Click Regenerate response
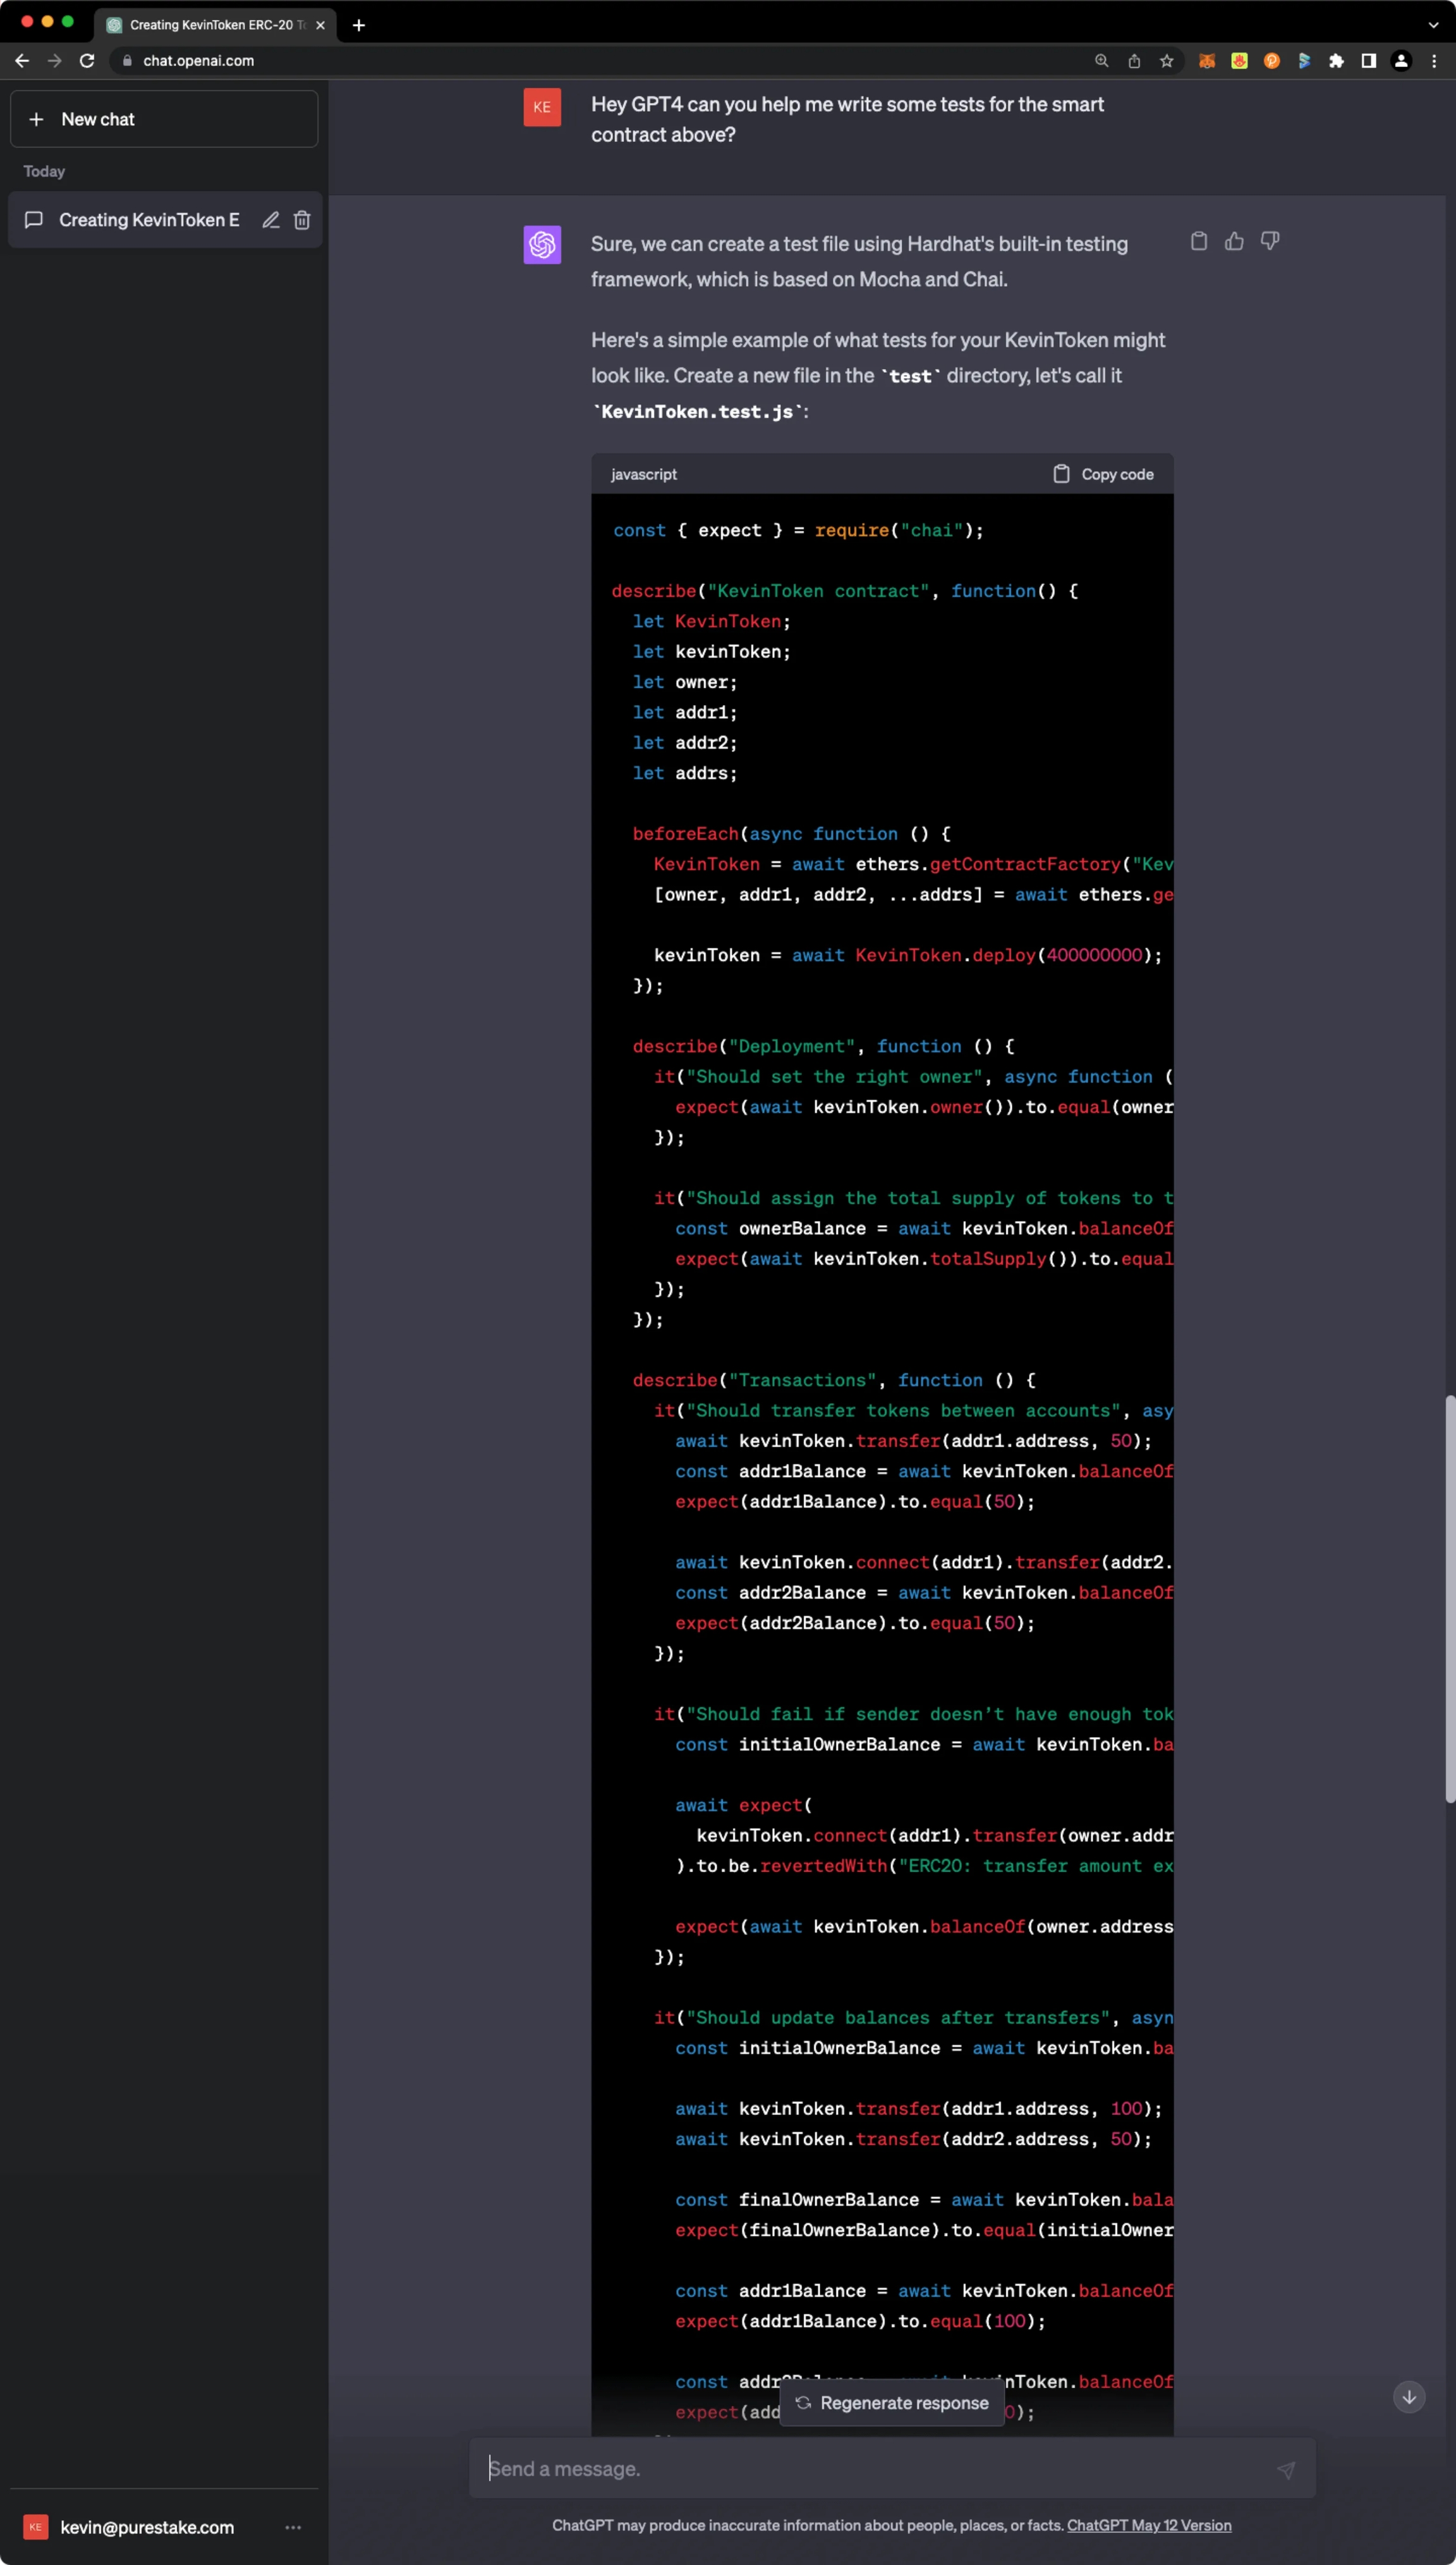Screen dimensions: 1456x2565 tap(892, 2403)
